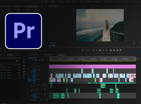Click the Extract button
This screenshot has width=141, height=104.
(114, 50)
